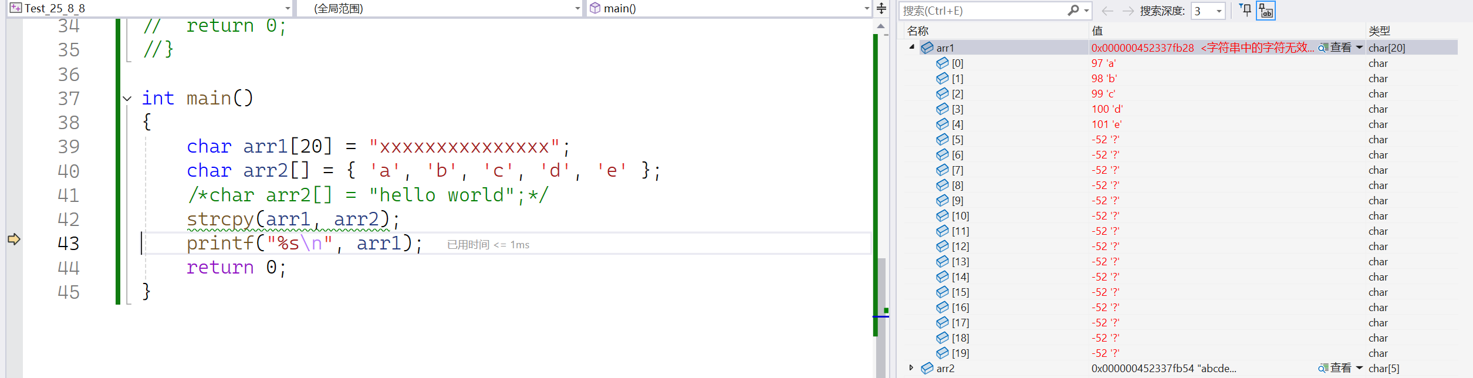Click the cube icon of element [14]
The width and height of the screenshot is (1473, 378).
(942, 276)
